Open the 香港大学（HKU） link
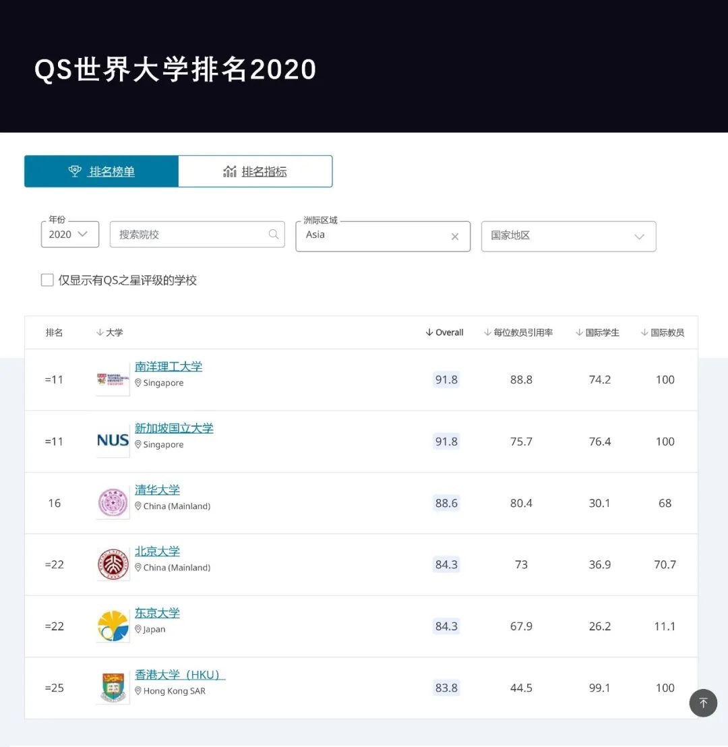Screen dimensions: 728x747 pos(179,675)
